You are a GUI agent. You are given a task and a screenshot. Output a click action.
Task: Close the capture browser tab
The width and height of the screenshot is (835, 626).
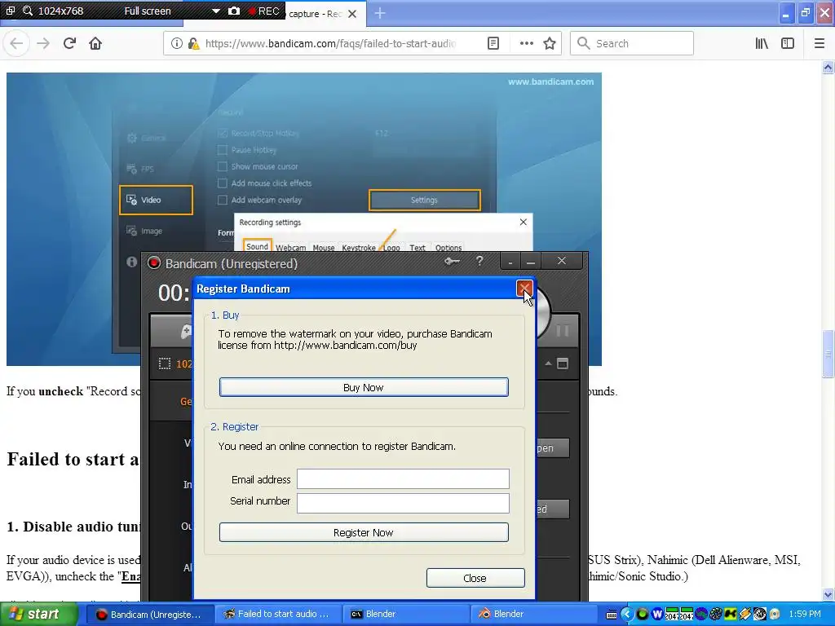(x=352, y=14)
